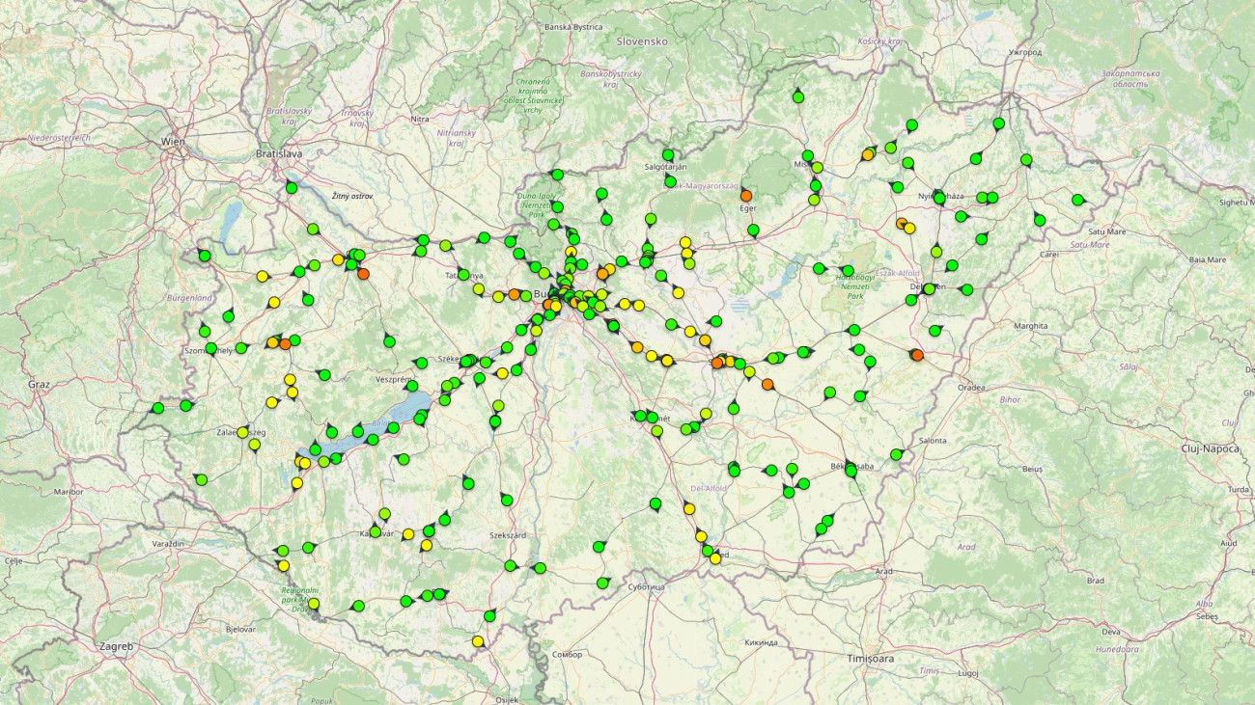Click the Észak-Alföld region label

point(896,273)
